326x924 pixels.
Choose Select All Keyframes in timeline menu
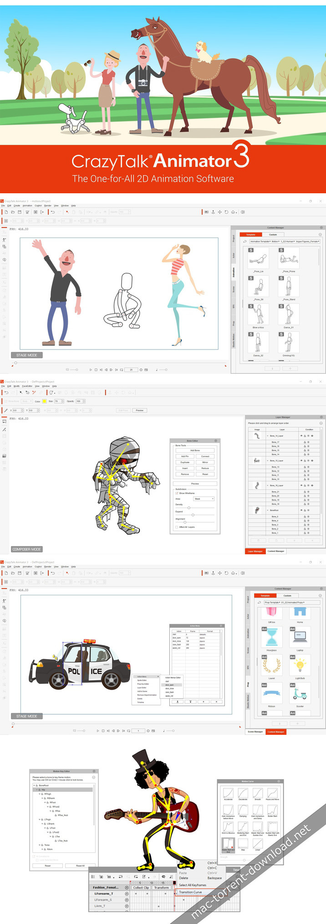pos(193,885)
